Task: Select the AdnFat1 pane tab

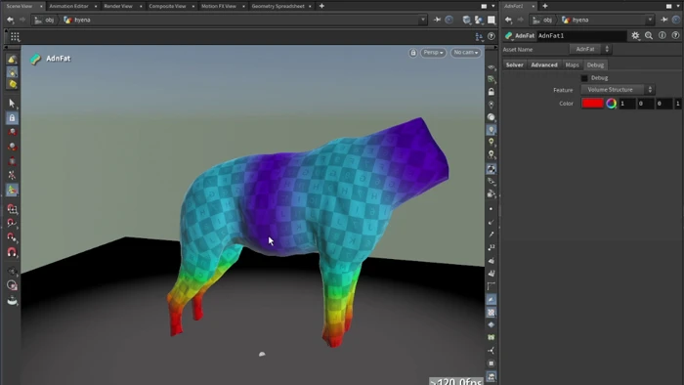Action: (x=513, y=6)
